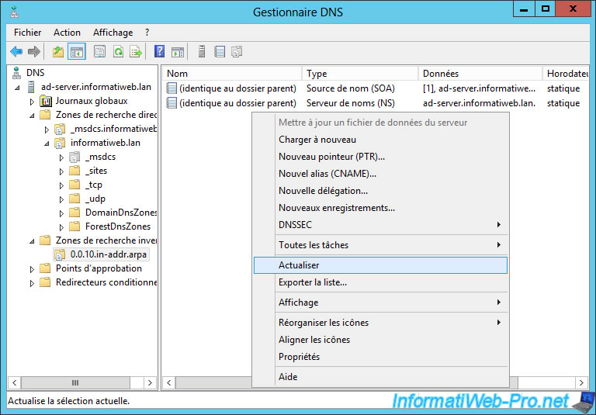
Task: Choose Nouveaux enregistrements... option
Action: point(380,208)
